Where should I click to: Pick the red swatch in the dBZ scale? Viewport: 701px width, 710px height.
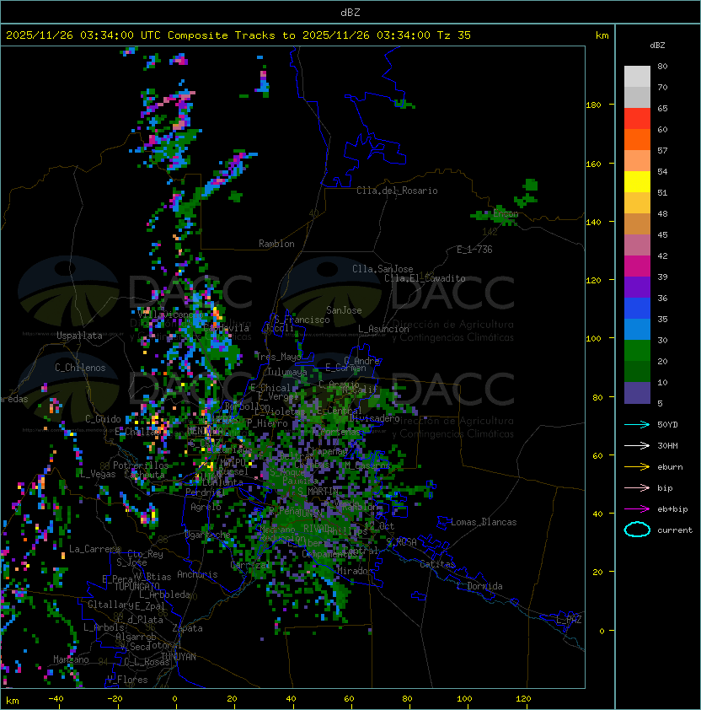637,119
